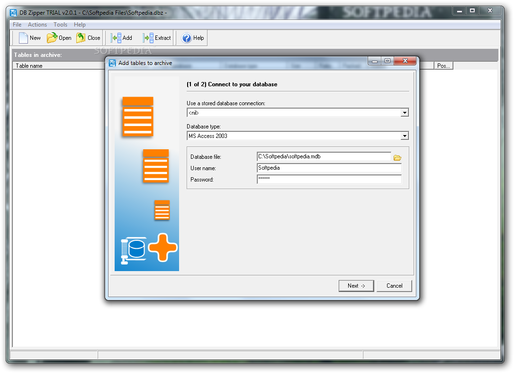
Task: Minimize the Add tables to archive dialog
Action: (x=375, y=61)
